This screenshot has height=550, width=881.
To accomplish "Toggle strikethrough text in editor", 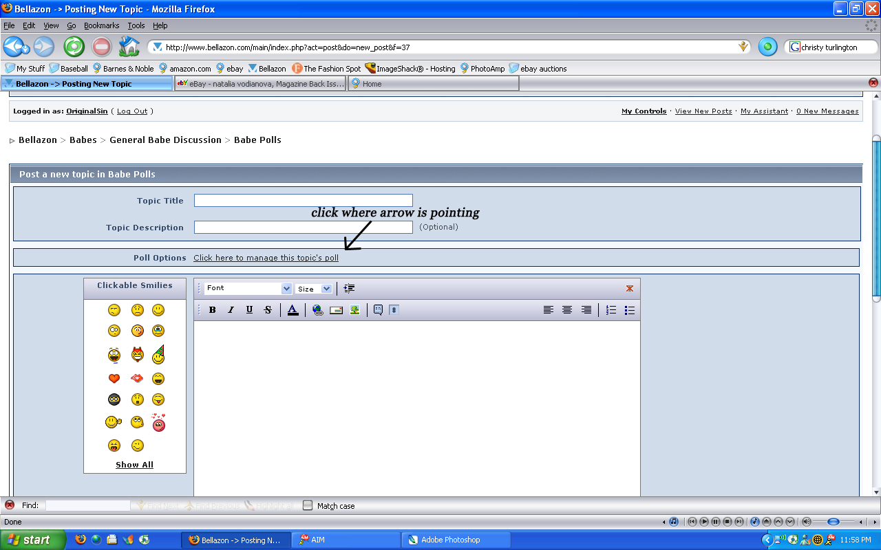I will click(268, 310).
